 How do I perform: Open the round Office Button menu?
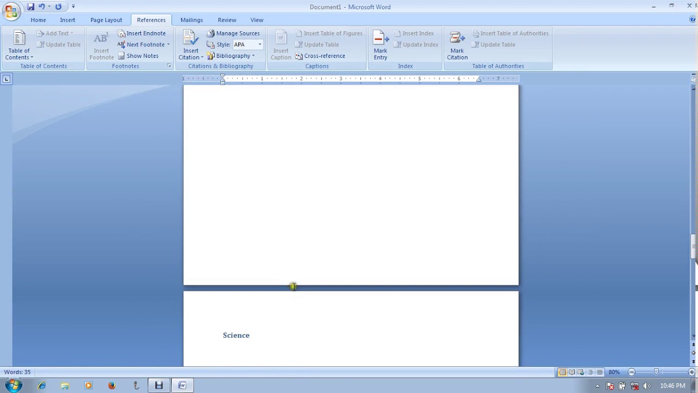(x=11, y=10)
